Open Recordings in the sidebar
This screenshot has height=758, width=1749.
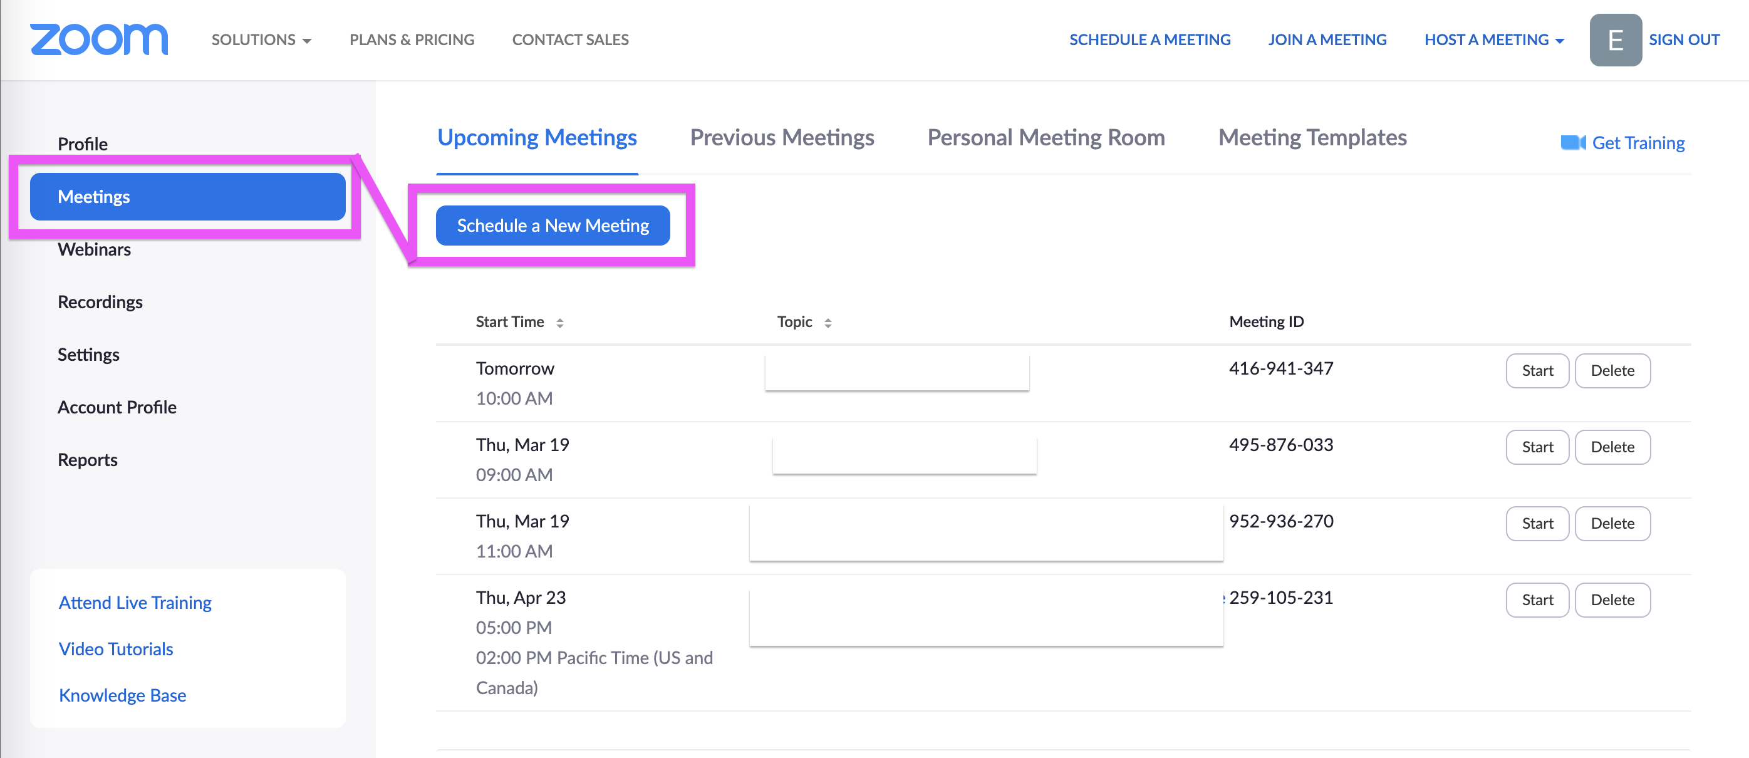(100, 301)
